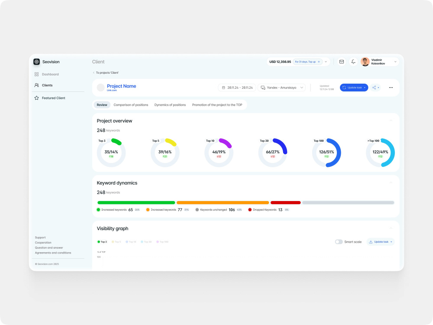Image resolution: width=433 pixels, height=325 pixels.
Task: Select the Review tab
Action: click(x=102, y=105)
